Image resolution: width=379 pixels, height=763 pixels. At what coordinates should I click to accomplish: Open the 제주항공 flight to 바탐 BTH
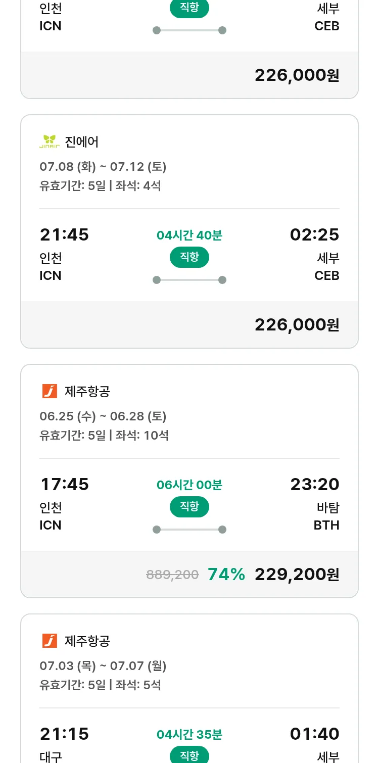(x=189, y=481)
